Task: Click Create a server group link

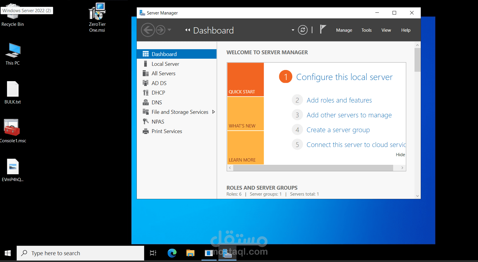Action: 338,130
